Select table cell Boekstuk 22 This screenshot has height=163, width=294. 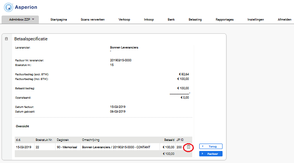coord(37,147)
